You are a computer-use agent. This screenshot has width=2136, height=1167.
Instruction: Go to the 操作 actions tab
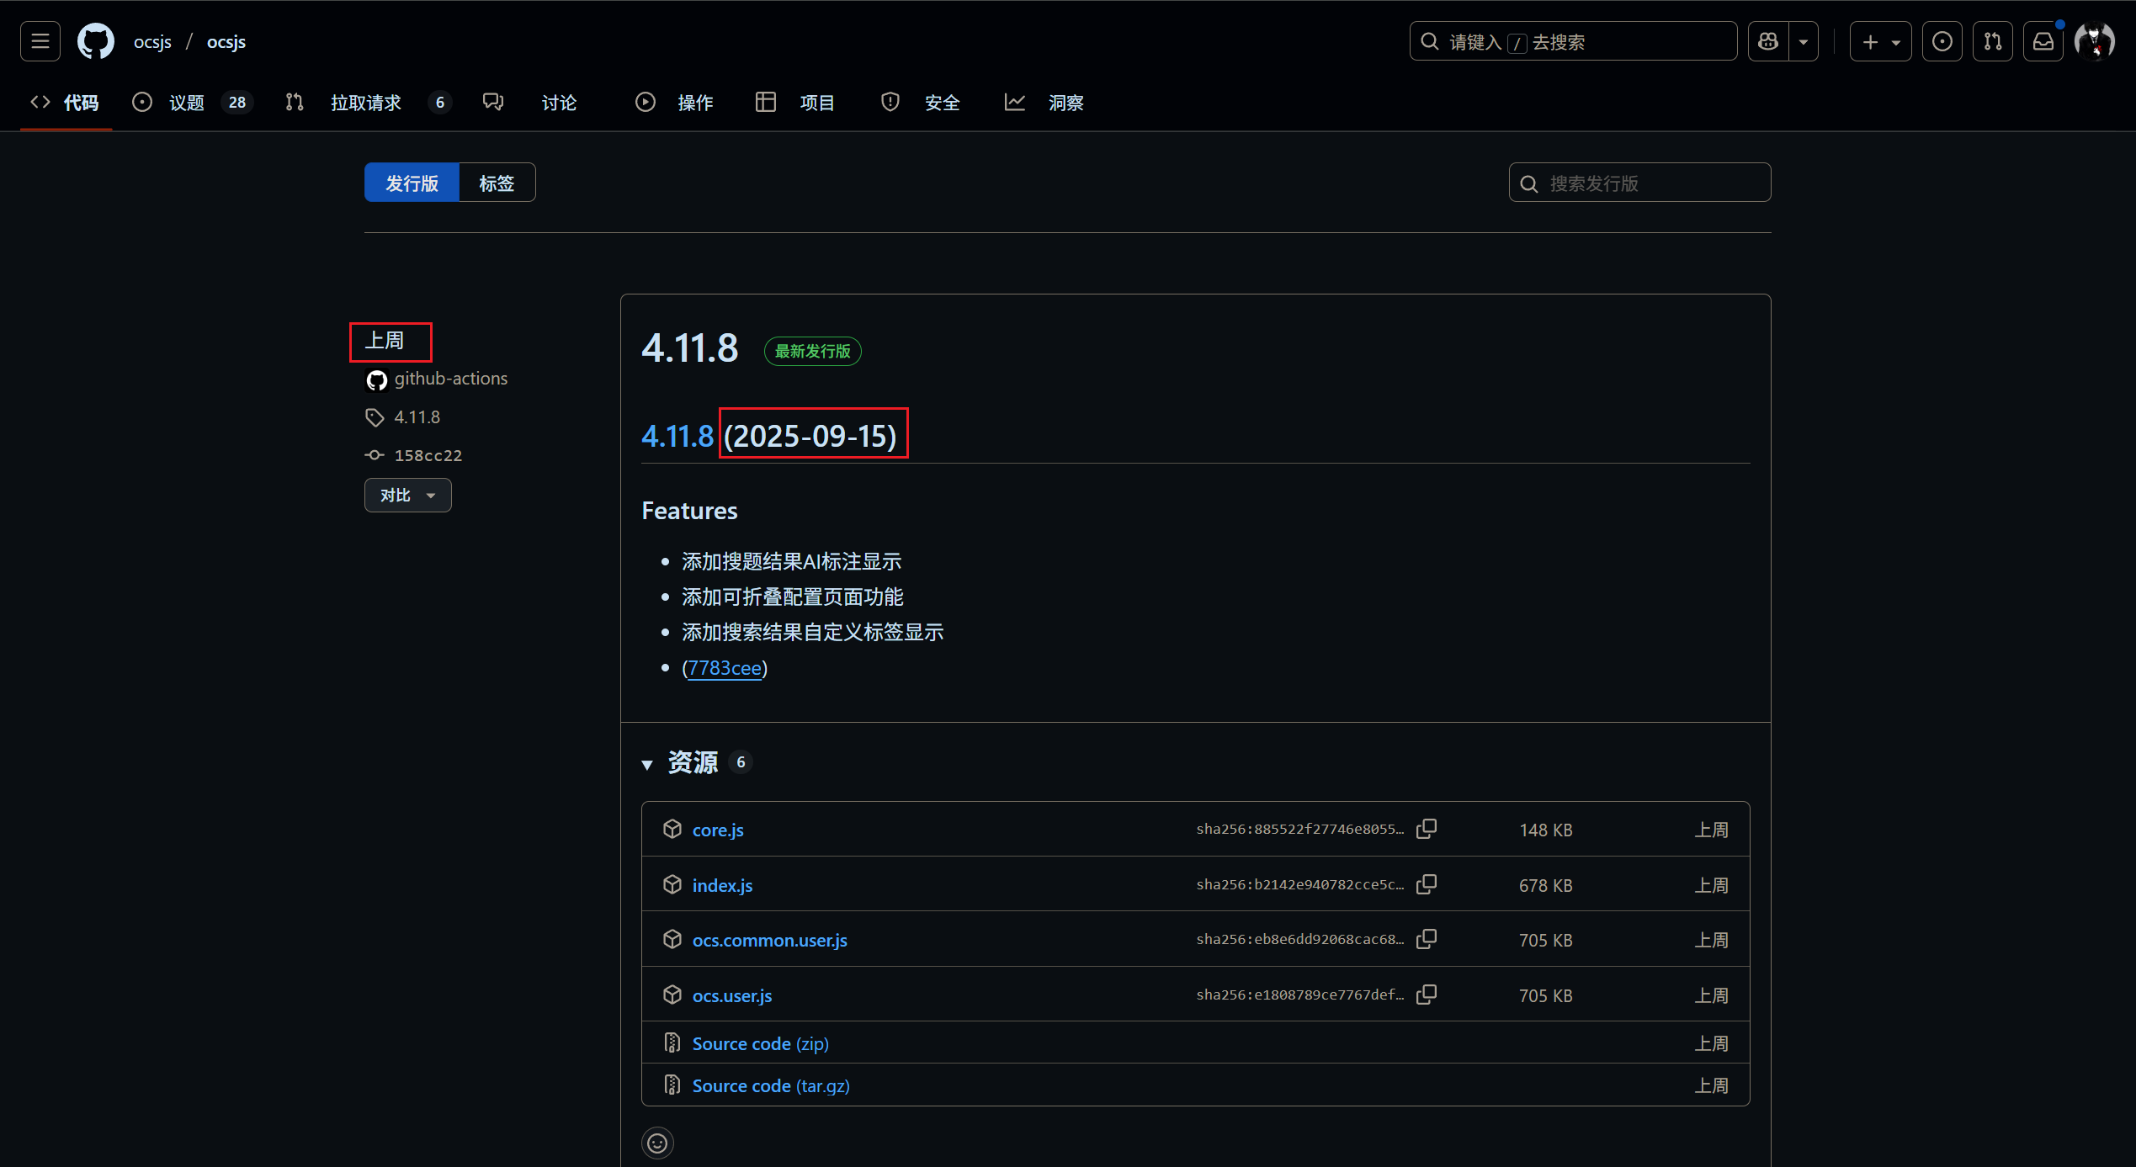[x=694, y=103]
